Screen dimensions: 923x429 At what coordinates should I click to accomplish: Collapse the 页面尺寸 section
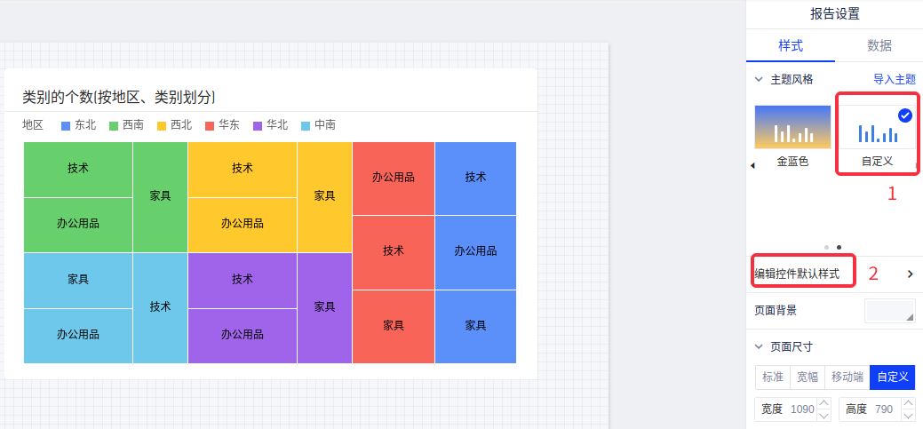[x=759, y=346]
